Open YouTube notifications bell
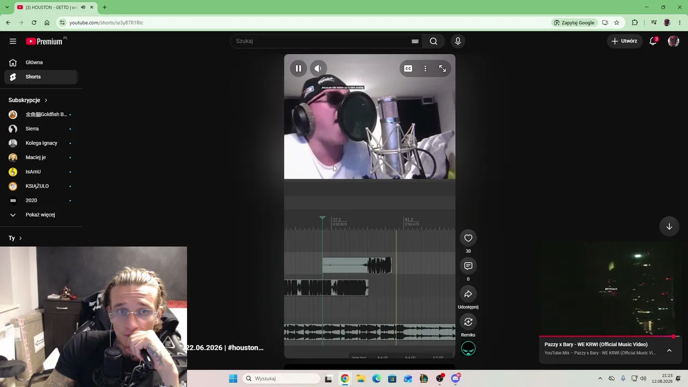This screenshot has width=688, height=387. (x=653, y=41)
